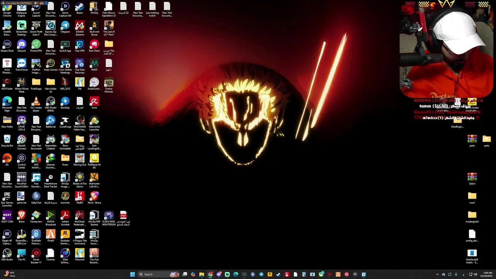
Task: Launch ProtonVPN from the desktop
Action: [x=36, y=46]
